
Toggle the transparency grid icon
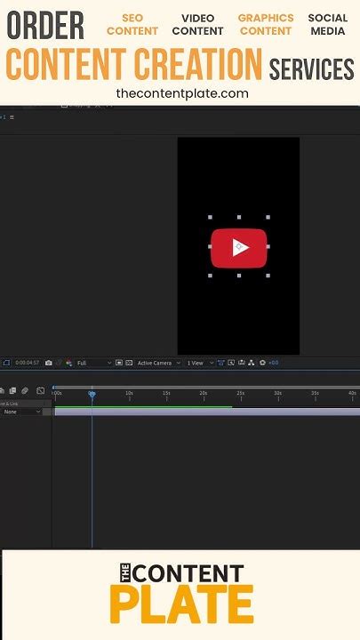pos(129,363)
